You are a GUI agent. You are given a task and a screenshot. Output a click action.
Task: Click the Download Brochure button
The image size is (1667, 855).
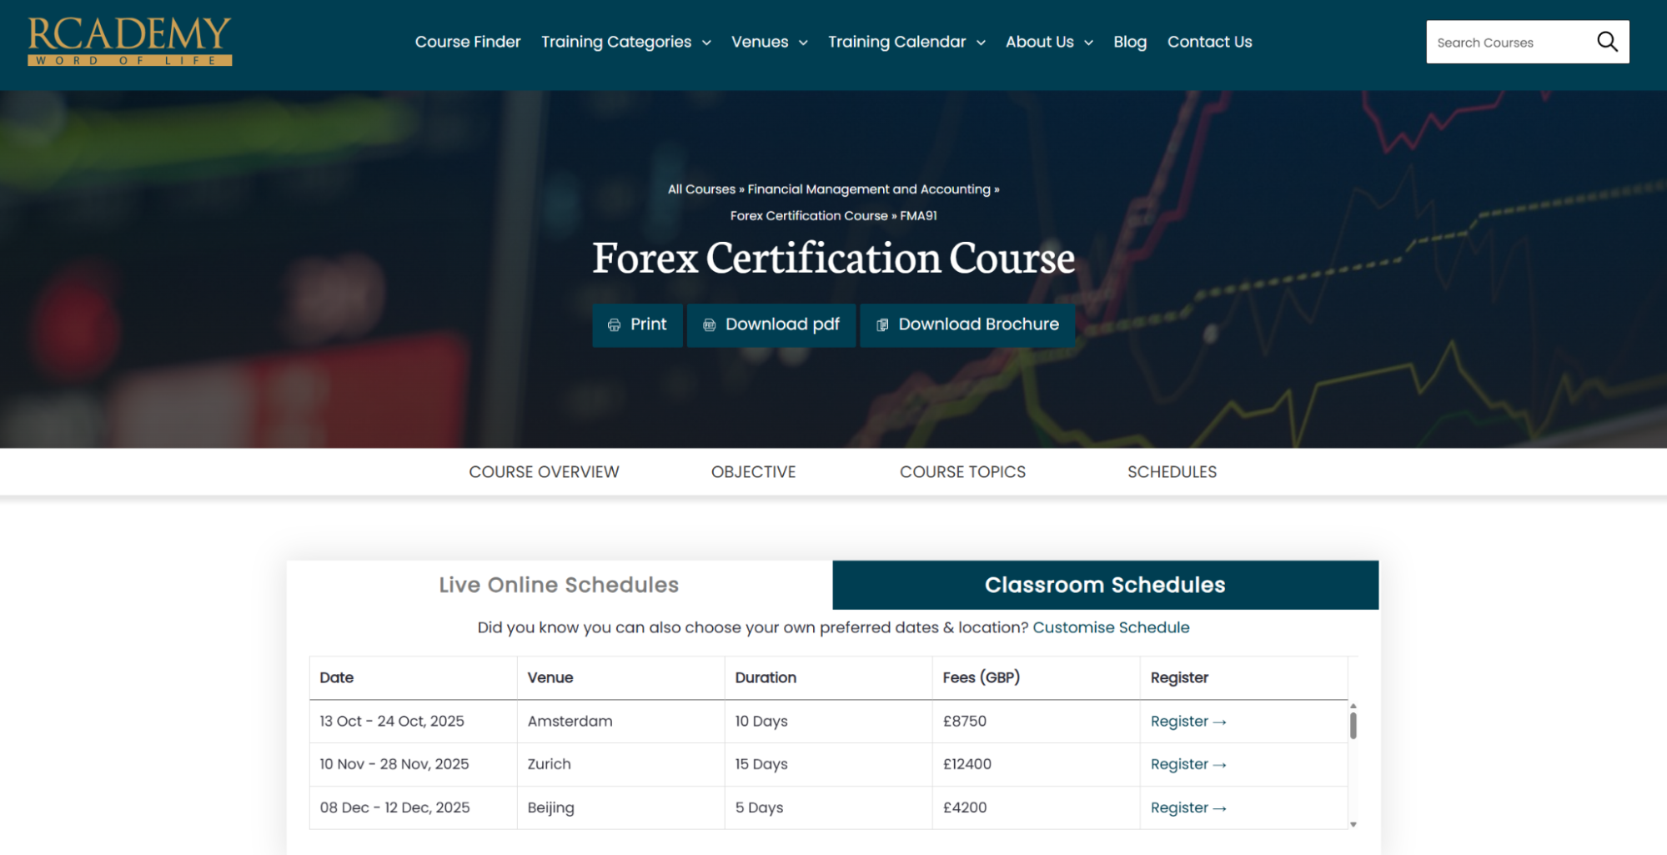(x=967, y=325)
